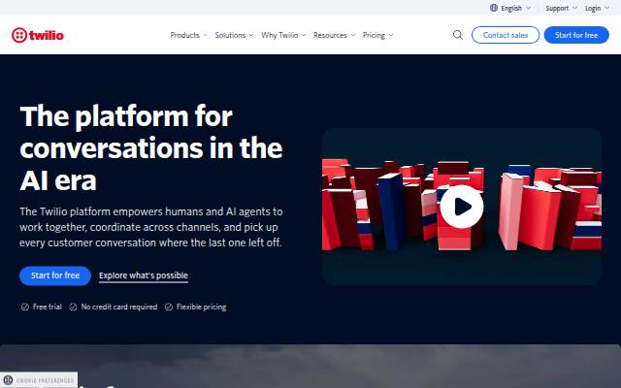Click the Why Twilio chevron arrow

(304, 35)
